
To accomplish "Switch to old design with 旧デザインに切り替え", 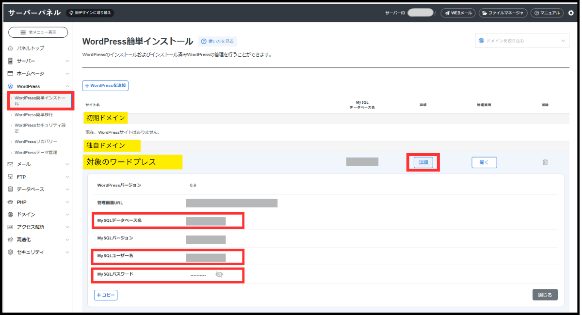I will 90,13.
